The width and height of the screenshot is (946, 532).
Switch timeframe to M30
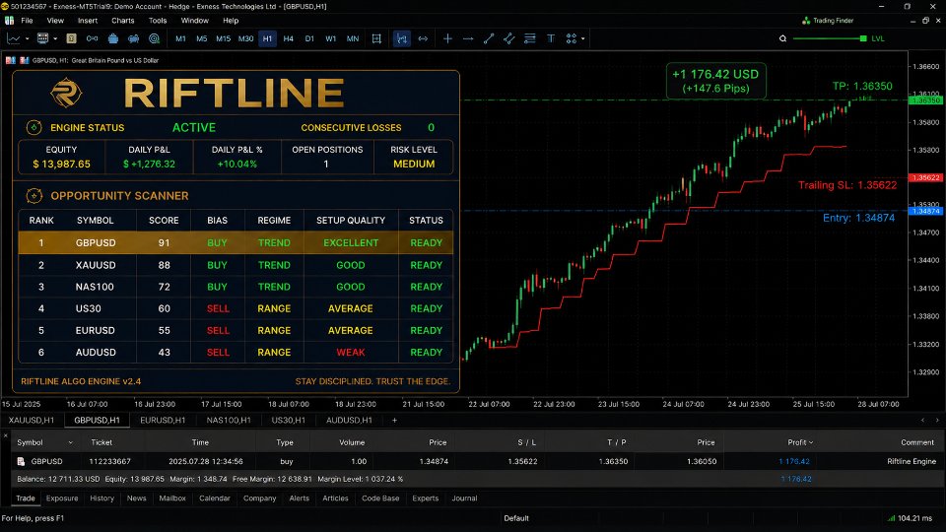pos(245,38)
